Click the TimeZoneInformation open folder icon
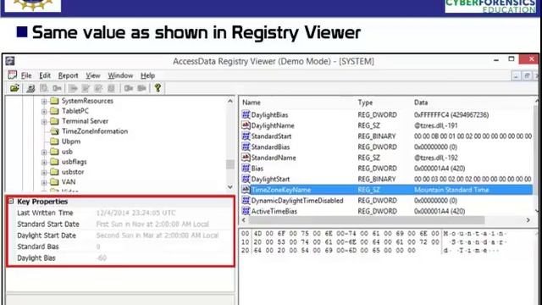Screen dimensions: 542x305 tap(54, 131)
